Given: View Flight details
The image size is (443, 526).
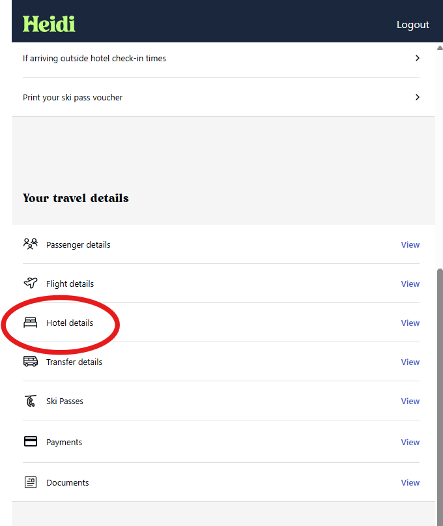Looking at the screenshot, I should click(x=410, y=284).
